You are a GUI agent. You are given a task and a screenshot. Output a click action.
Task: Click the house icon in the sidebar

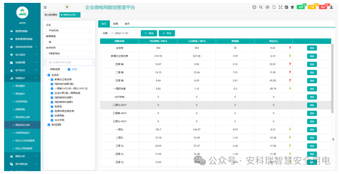coord(11,47)
